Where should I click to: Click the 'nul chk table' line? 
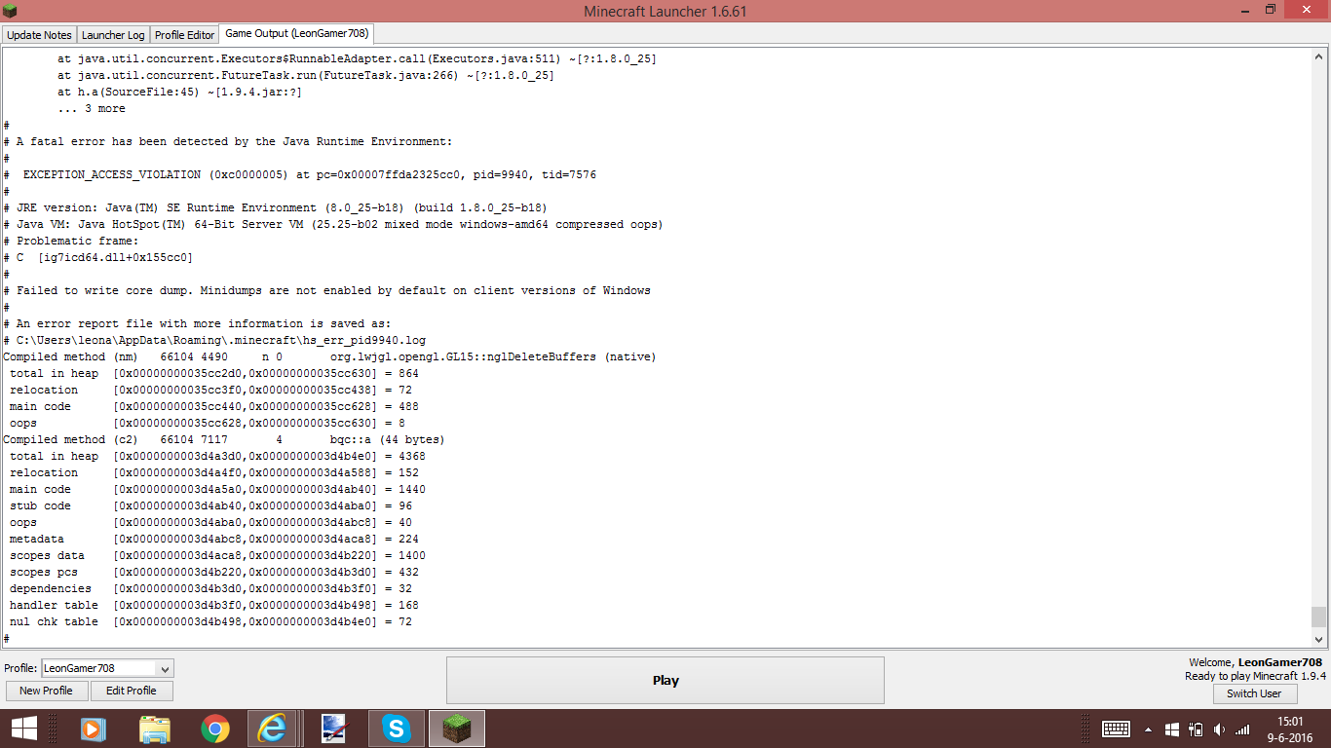click(x=211, y=622)
